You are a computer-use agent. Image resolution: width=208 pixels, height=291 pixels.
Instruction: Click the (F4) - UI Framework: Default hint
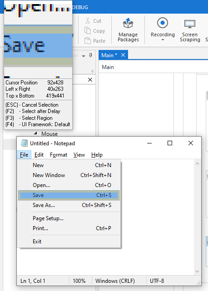(38, 124)
